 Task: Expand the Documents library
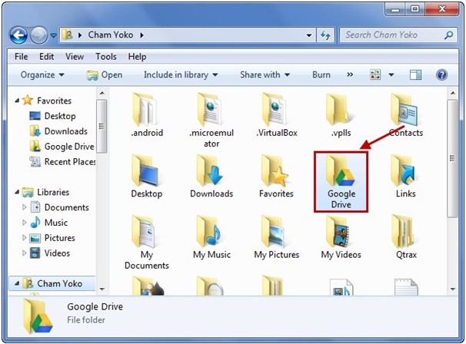pos(25,207)
